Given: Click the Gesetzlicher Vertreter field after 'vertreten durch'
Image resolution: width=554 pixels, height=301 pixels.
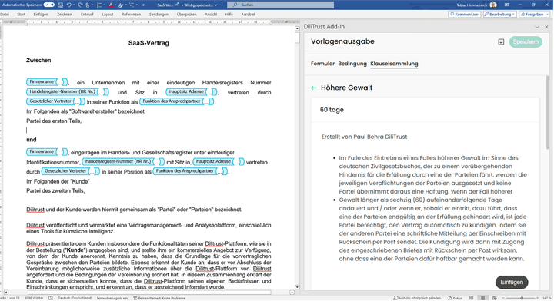Looking at the screenshot, I should [x=56, y=101].
